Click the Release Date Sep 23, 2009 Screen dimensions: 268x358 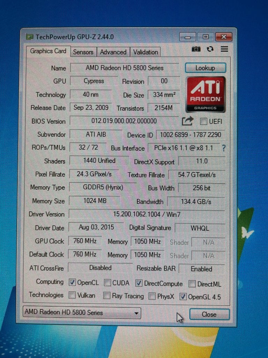[x=91, y=108]
